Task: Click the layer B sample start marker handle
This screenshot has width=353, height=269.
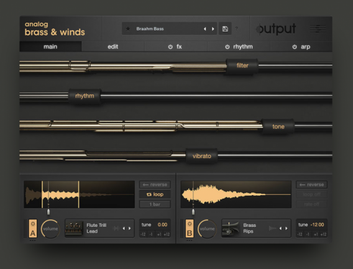Action: [193, 212]
